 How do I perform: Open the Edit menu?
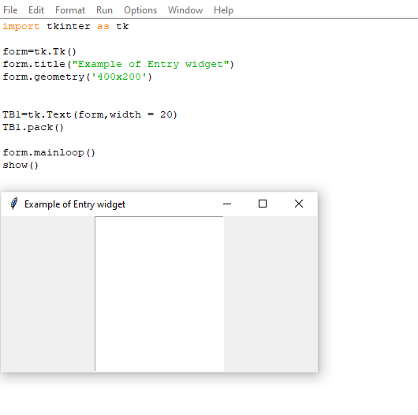coord(36,10)
